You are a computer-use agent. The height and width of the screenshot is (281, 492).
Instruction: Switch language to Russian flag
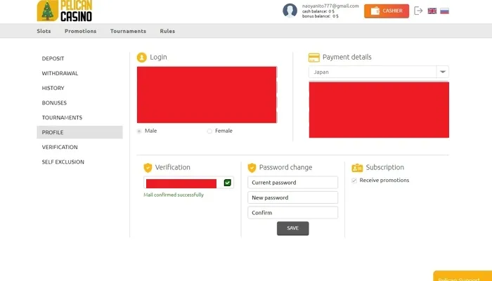444,11
